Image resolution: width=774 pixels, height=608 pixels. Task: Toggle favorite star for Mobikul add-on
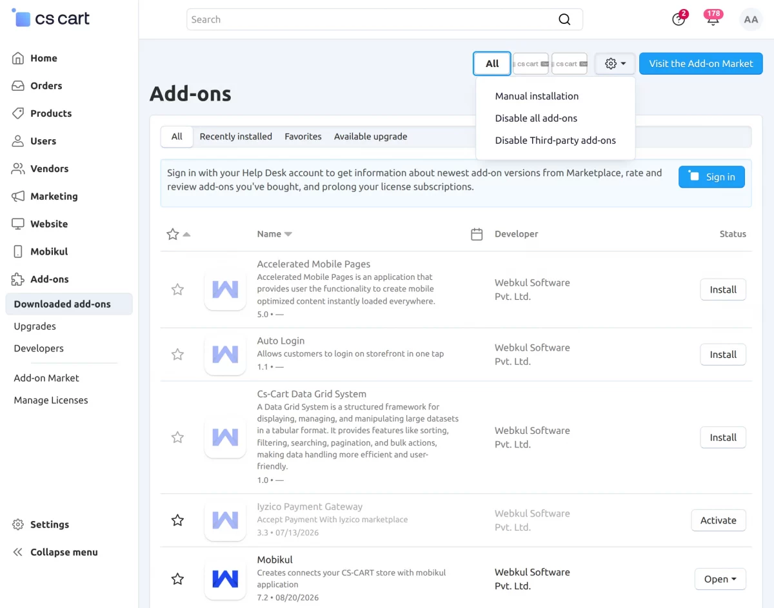pos(177,579)
